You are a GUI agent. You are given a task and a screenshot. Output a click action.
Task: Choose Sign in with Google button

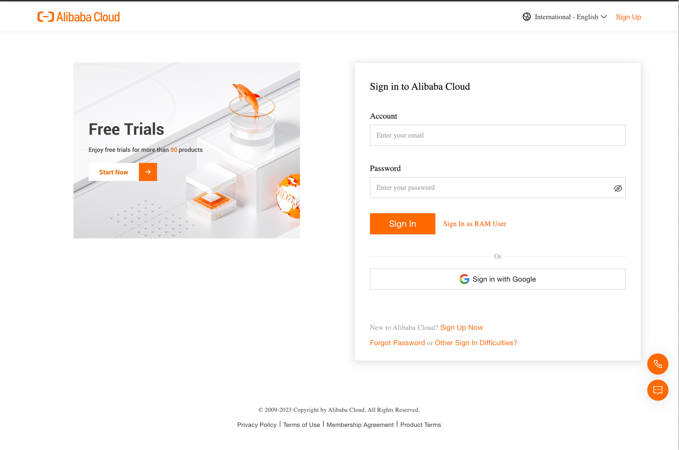497,279
